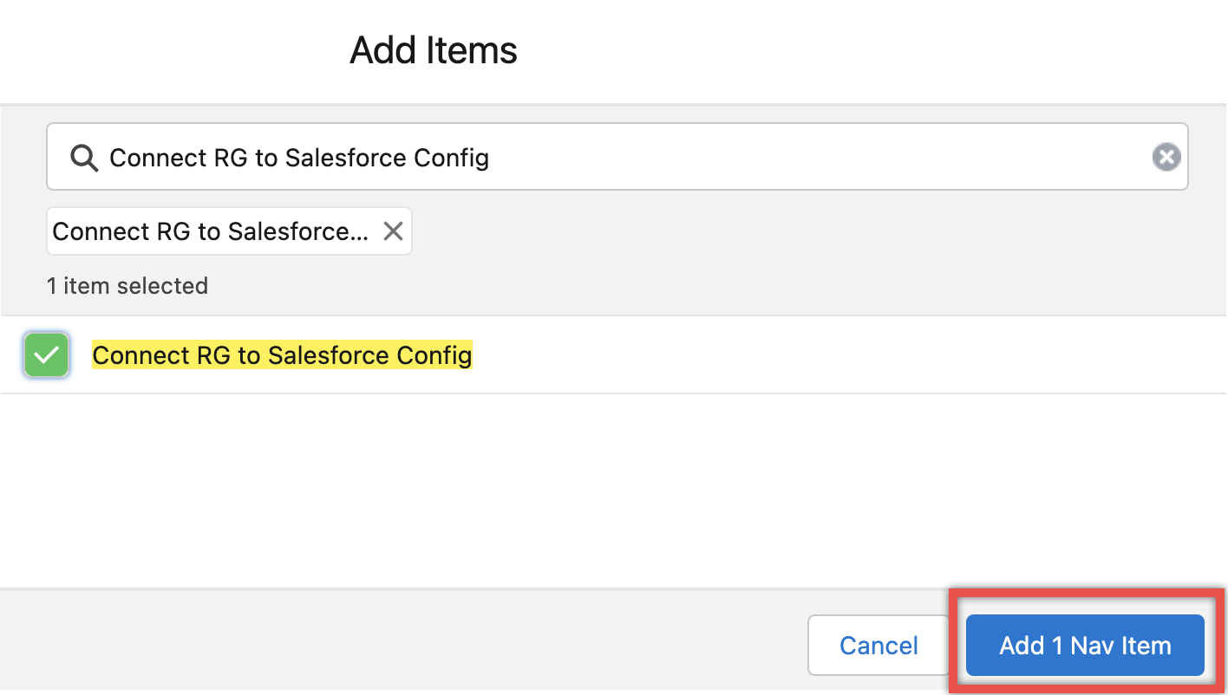Click the Add Items dialog heading
Image resolution: width=1228 pixels, height=695 pixels.
click(x=434, y=50)
